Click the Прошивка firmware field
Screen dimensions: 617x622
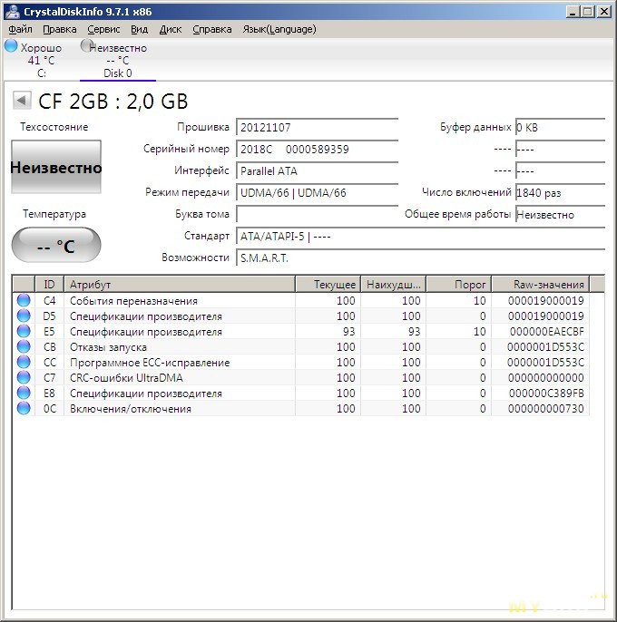[x=317, y=128]
